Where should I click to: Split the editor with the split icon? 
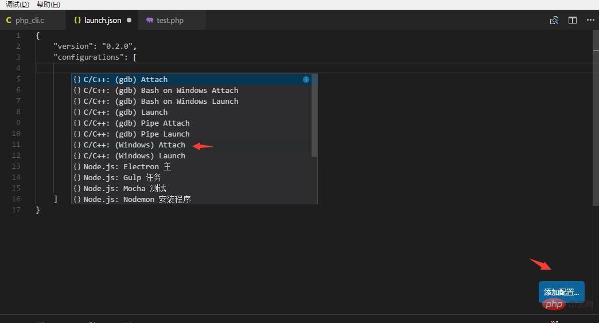click(572, 20)
